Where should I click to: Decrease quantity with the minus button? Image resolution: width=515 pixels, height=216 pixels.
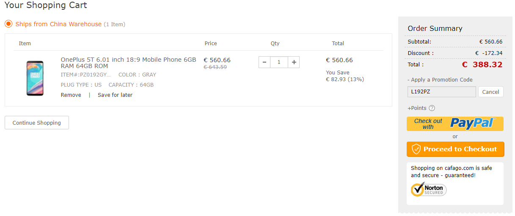264,62
